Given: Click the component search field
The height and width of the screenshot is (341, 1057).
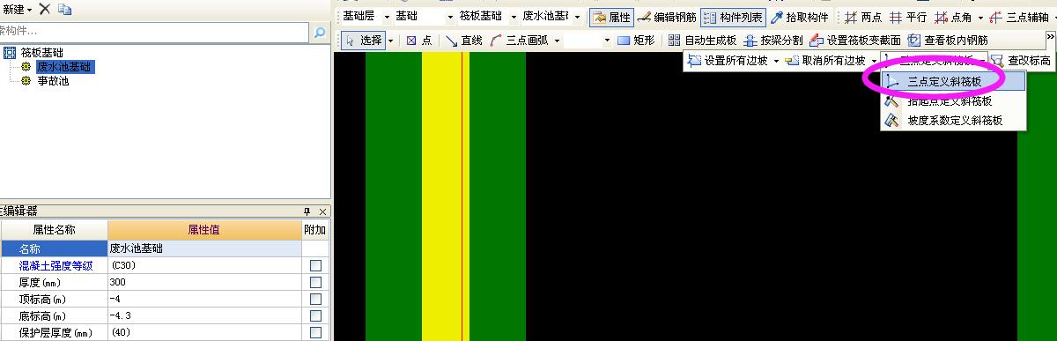Looking at the screenshot, I should pyautogui.click(x=154, y=32).
